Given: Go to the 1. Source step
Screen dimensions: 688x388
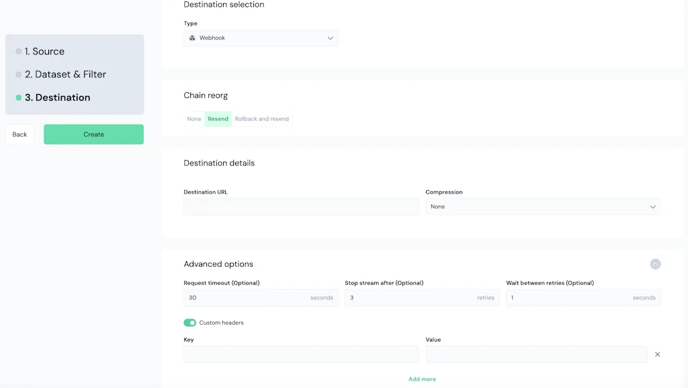Looking at the screenshot, I should (x=45, y=51).
